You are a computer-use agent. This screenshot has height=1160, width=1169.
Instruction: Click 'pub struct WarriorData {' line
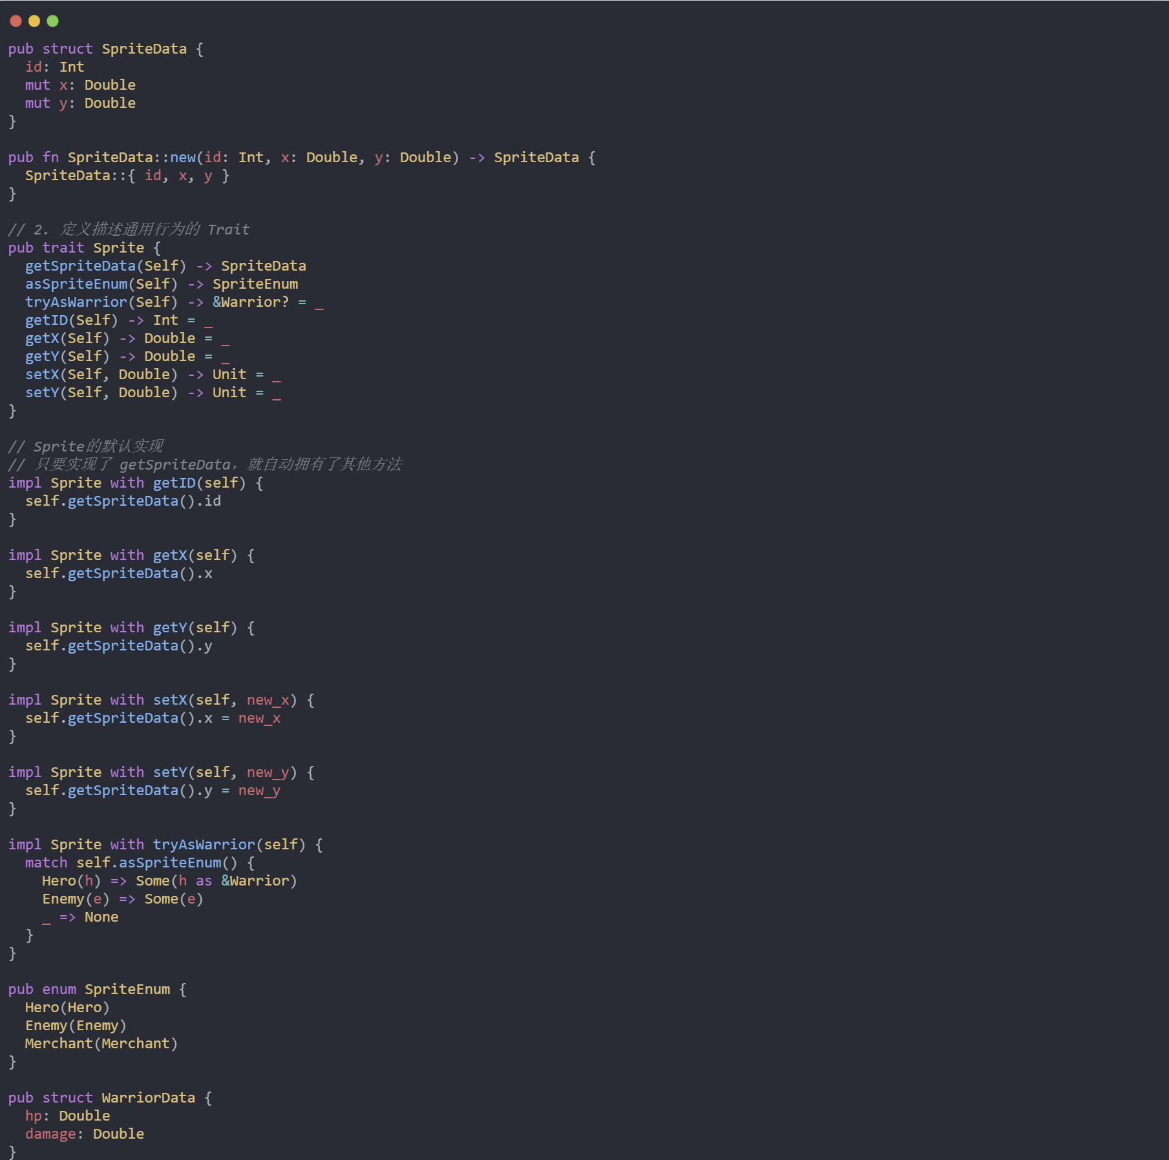pos(111,1098)
